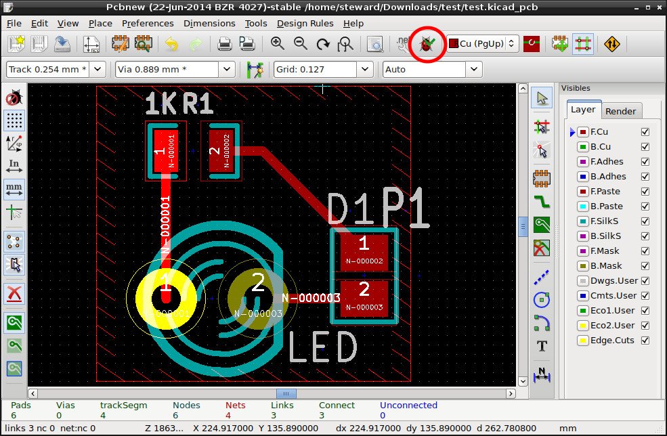Click the scroll right arrow
The height and width of the screenshot is (436, 667).
511,393
